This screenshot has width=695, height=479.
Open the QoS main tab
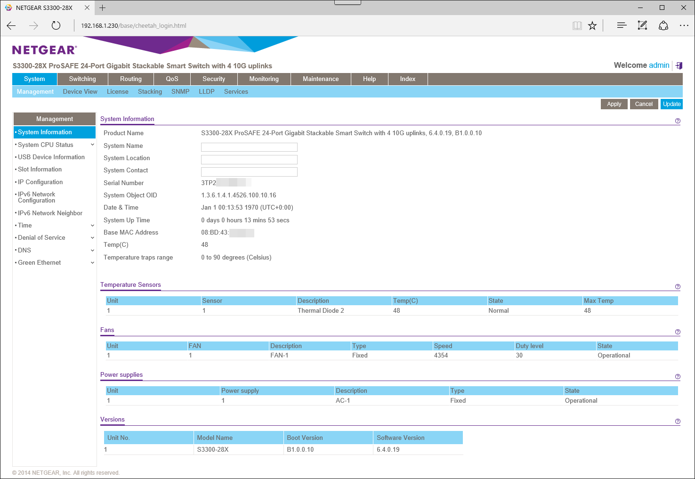(x=172, y=79)
